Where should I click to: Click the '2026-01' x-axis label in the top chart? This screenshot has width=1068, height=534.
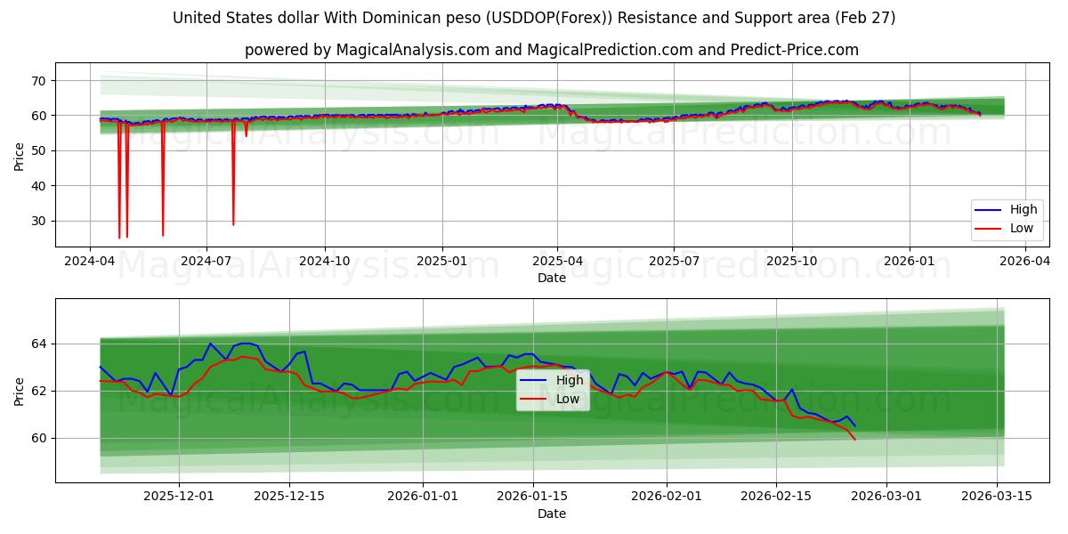pos(910,261)
